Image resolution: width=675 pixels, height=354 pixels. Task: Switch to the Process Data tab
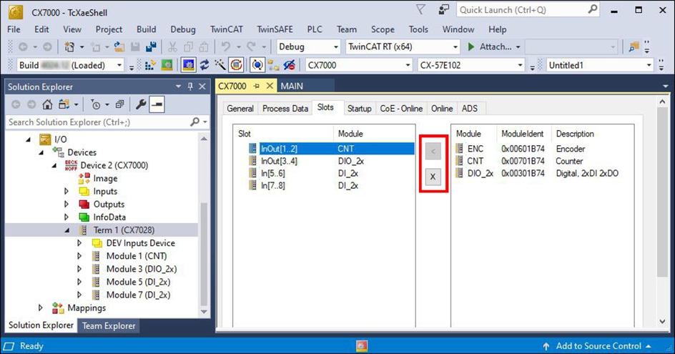pos(285,109)
